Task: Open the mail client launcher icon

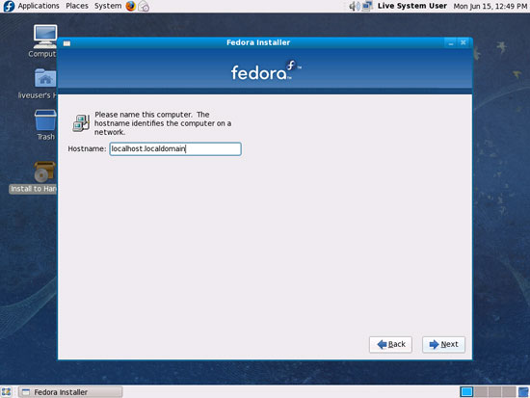Action: pos(144,6)
